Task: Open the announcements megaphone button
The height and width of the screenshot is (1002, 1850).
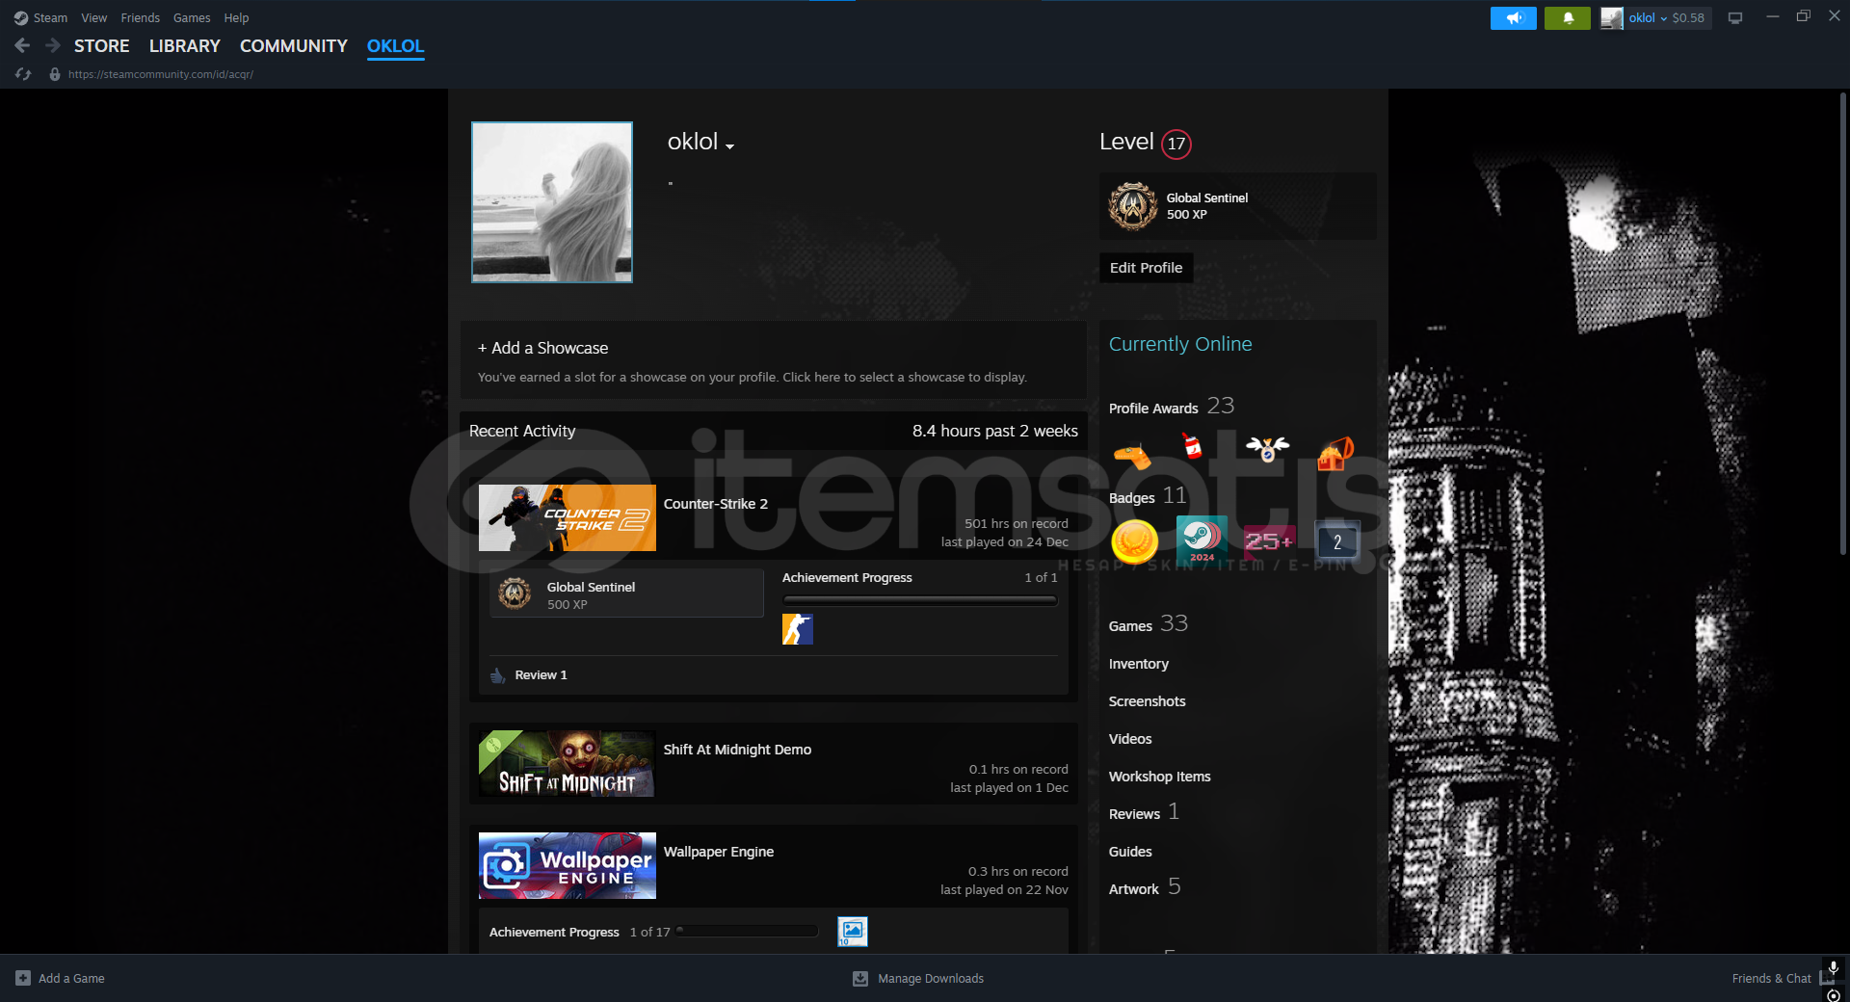Action: [1514, 18]
